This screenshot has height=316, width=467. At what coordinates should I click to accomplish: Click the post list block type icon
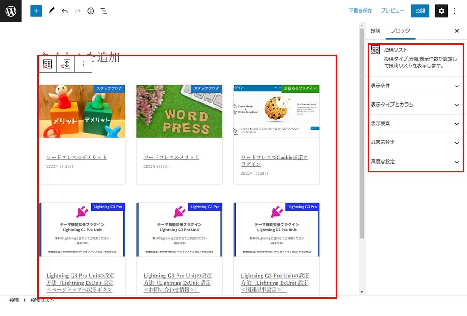pyautogui.click(x=48, y=65)
